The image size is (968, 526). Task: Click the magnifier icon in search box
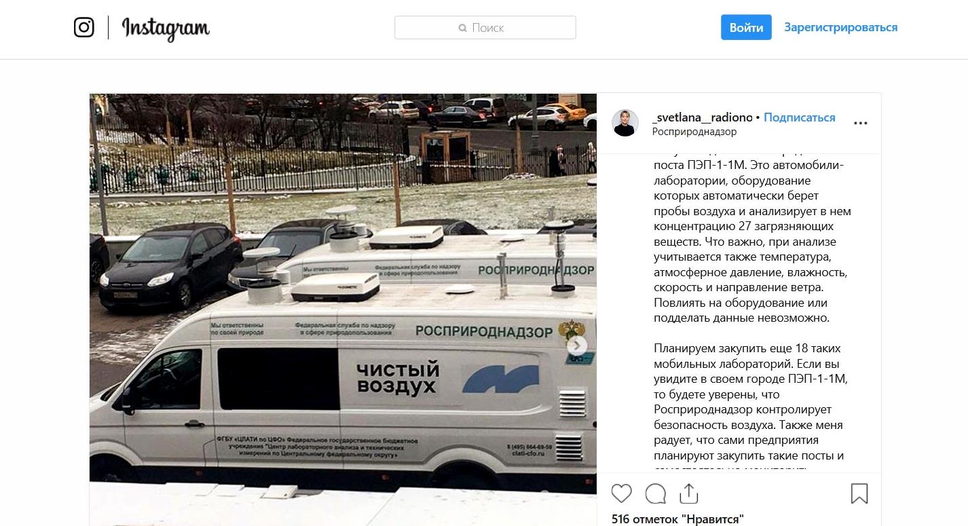462,28
